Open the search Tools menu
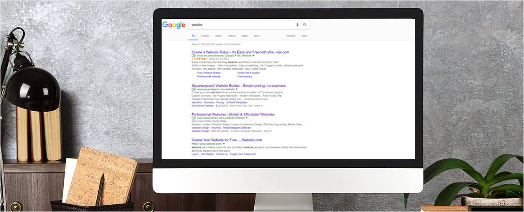524x212 pixels. (x=304, y=36)
